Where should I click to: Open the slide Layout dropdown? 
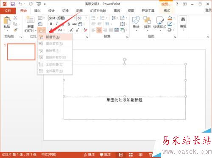[x=41, y=18]
